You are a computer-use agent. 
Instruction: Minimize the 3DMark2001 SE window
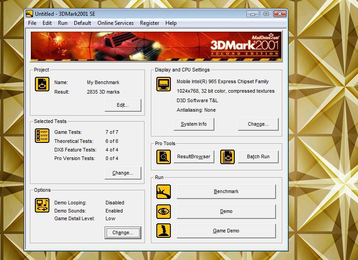(252, 14)
